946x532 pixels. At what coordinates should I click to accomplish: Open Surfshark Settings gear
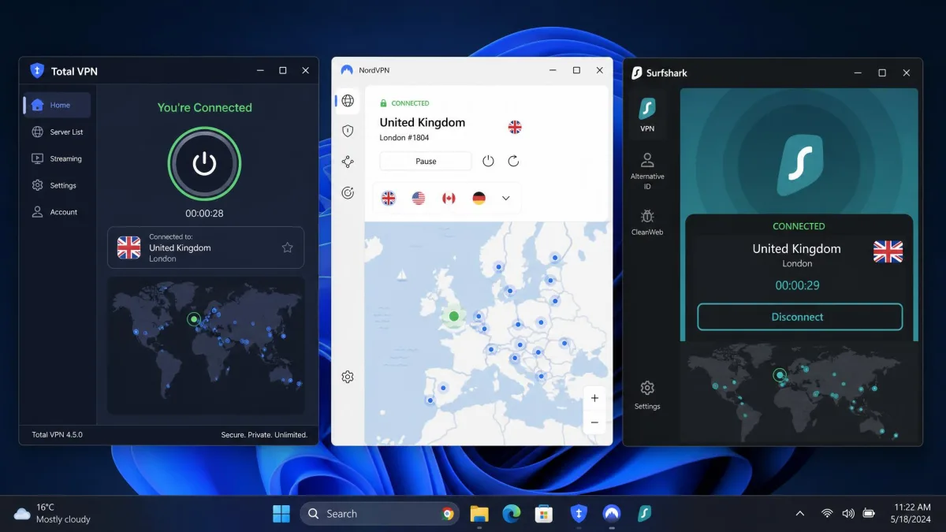[647, 395]
